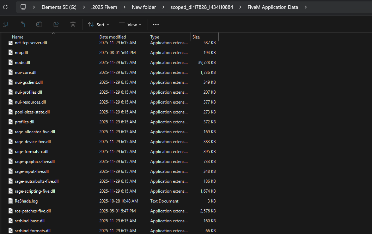The width and height of the screenshot is (372, 234).
Task: Open the See more (three dots) menu
Action: [156, 25]
